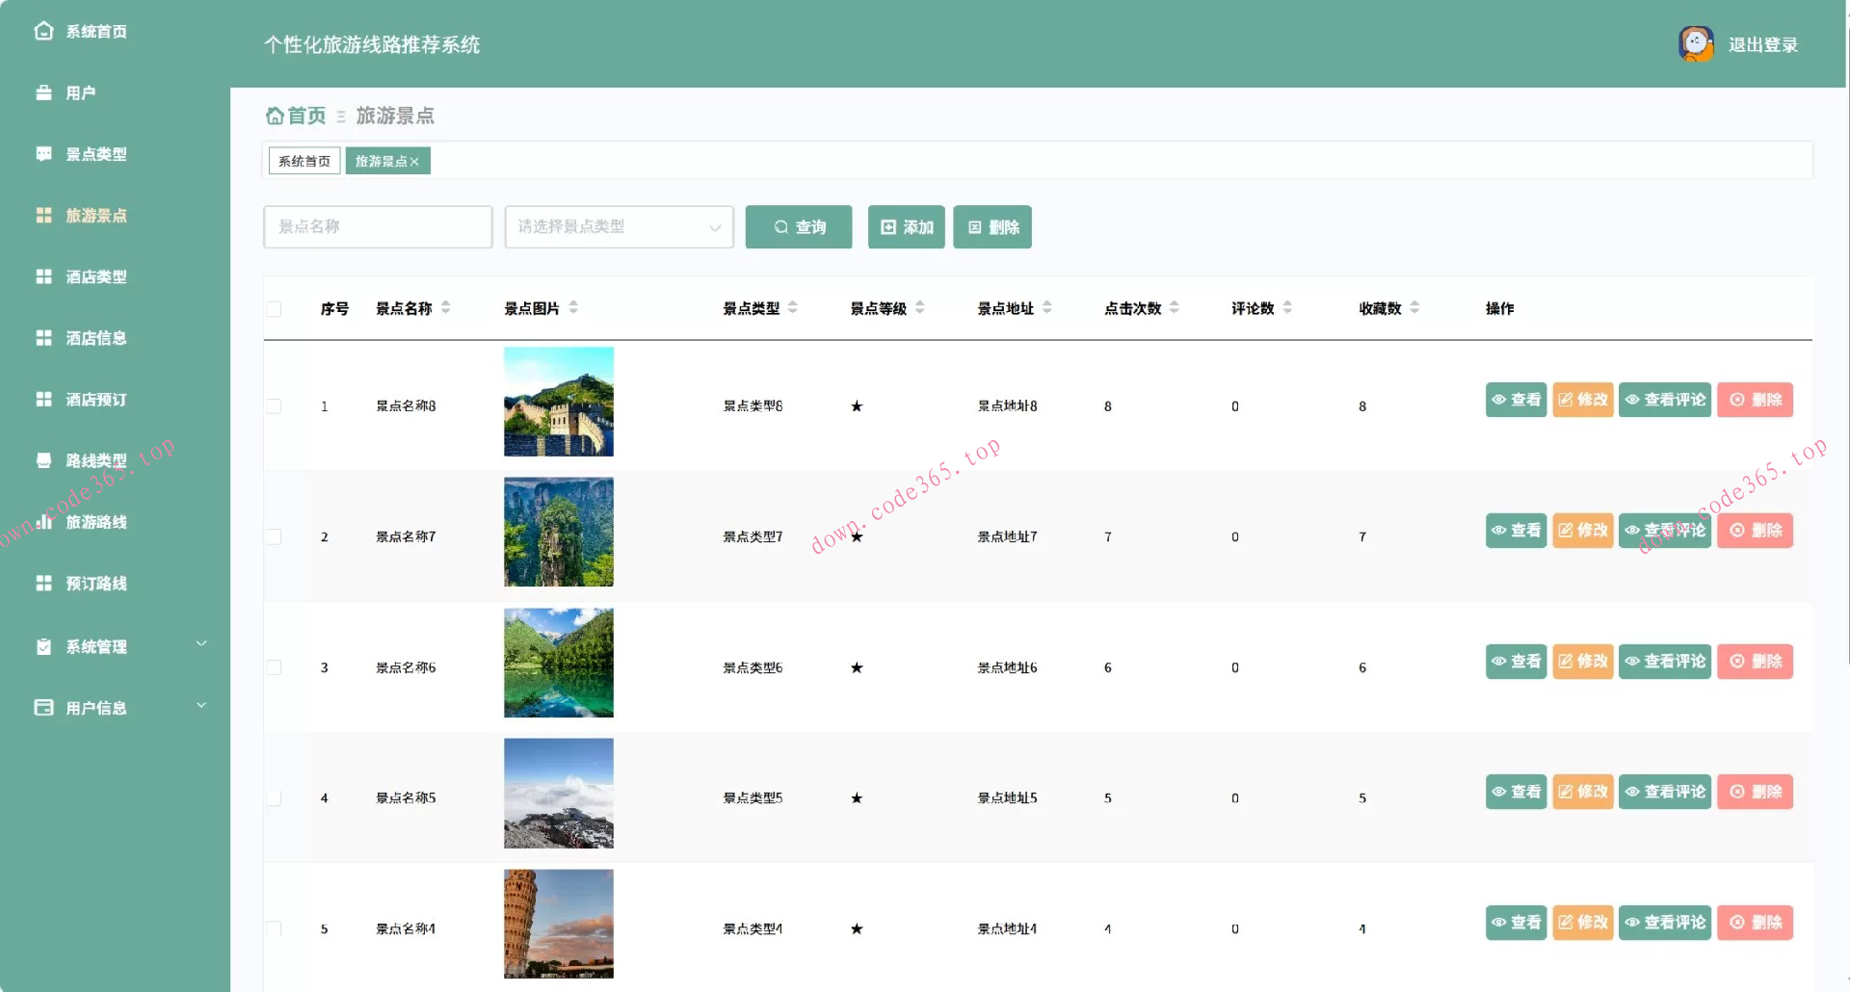Sort the table by 点击次数 column arrows
Screen dimensions: 1850x992
(x=1174, y=308)
